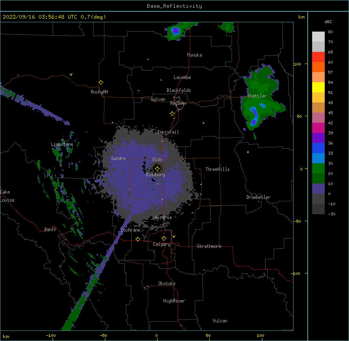Image resolution: width=349 pixels, height=341 pixels.
Task: Click the -50 tick on the right vertical axis
Action: pos(297,221)
